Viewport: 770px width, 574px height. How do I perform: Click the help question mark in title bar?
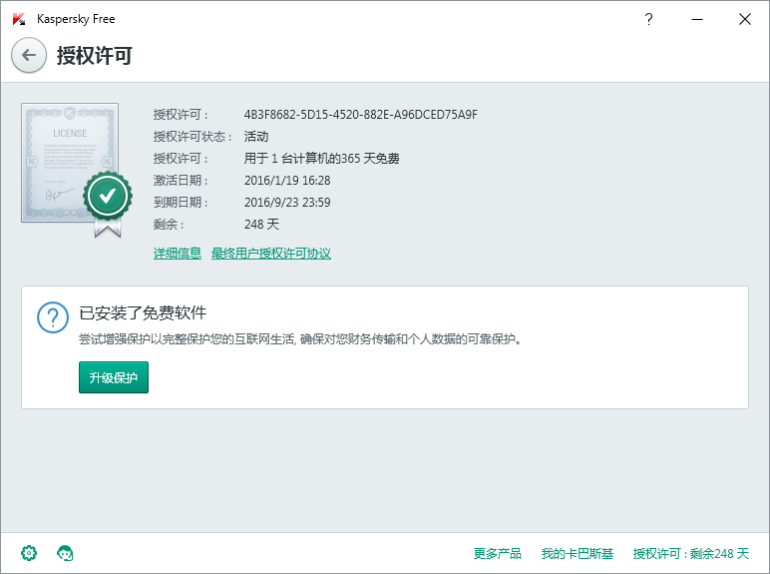[x=649, y=19]
